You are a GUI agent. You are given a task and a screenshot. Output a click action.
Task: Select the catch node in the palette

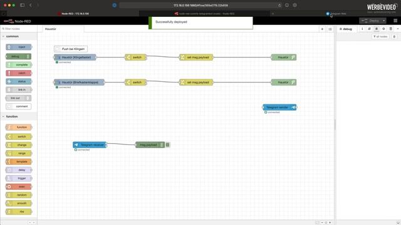click(x=19, y=73)
